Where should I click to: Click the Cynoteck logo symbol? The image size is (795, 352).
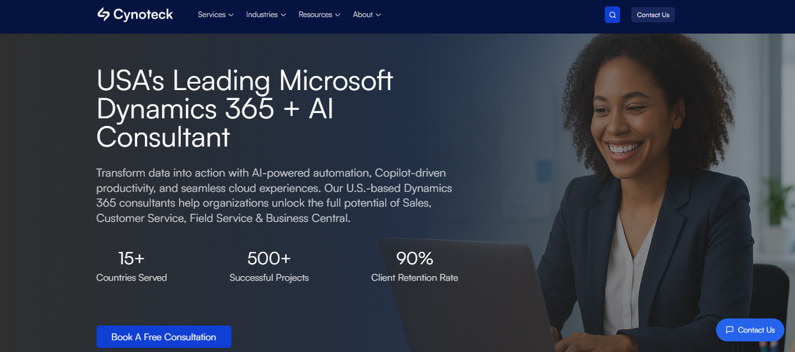(x=104, y=15)
